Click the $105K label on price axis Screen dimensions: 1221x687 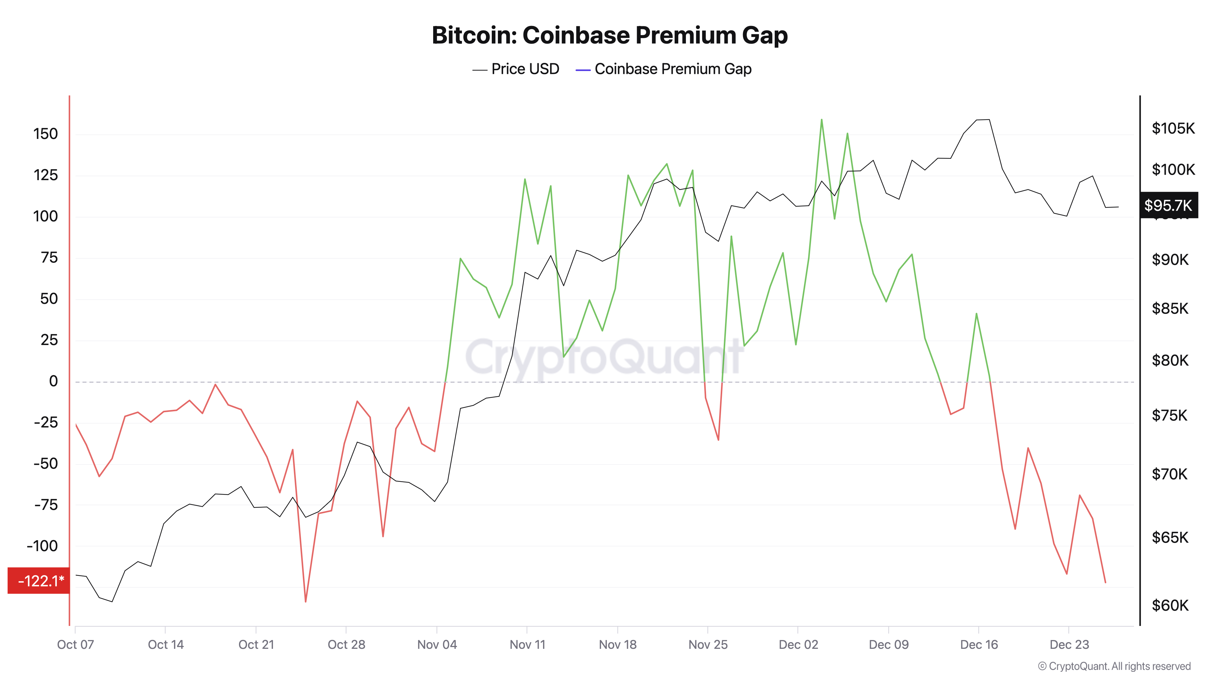tap(1173, 129)
